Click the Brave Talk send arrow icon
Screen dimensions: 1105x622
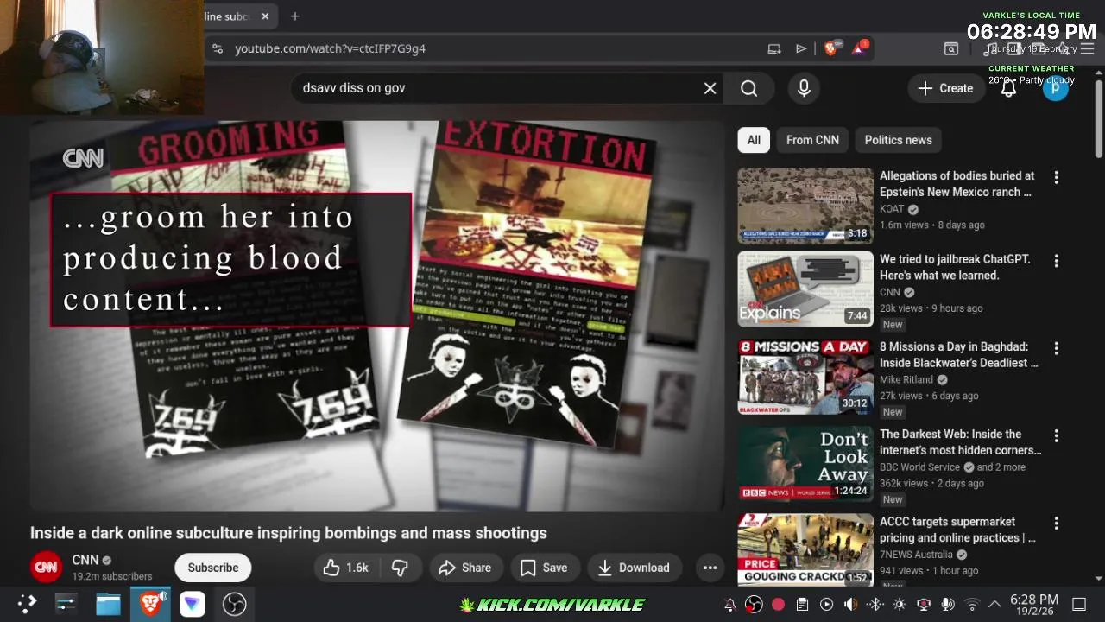[x=801, y=48]
